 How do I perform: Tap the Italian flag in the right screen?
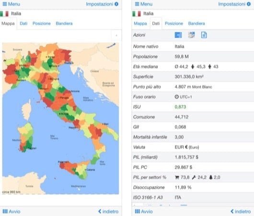click(x=137, y=14)
